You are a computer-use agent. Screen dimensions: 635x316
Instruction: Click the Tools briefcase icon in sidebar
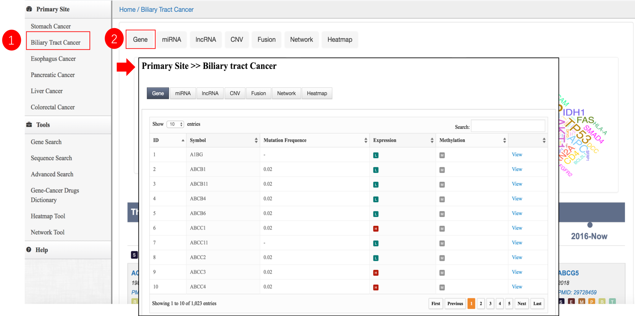click(x=29, y=125)
